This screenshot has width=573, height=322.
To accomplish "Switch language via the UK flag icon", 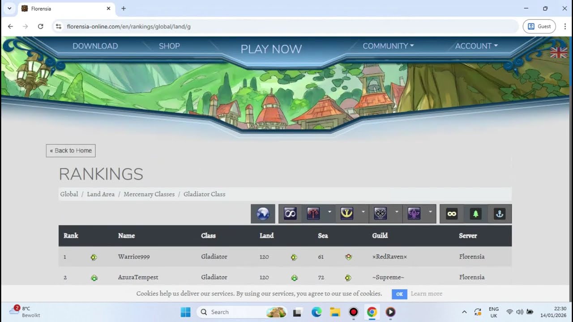I will [558, 53].
